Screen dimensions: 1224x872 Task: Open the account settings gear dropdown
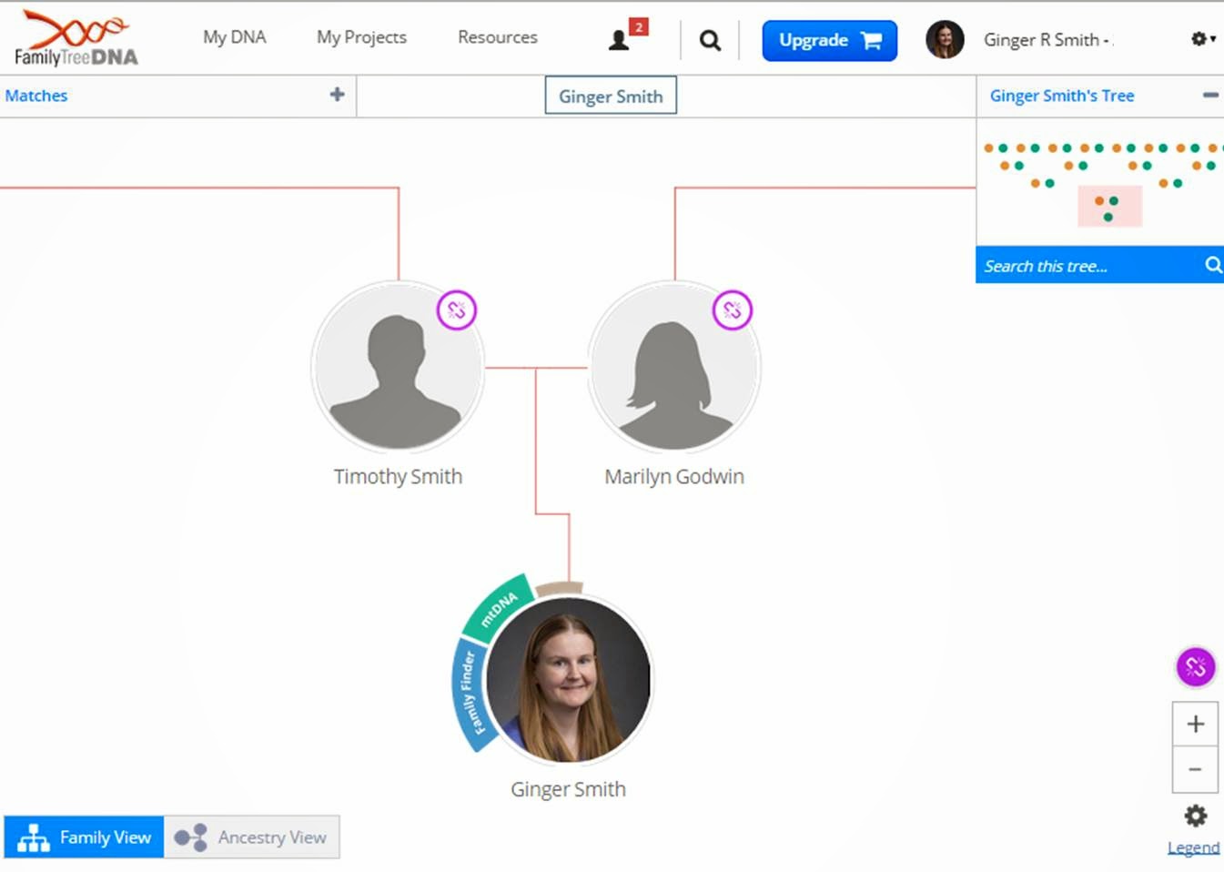1200,38
